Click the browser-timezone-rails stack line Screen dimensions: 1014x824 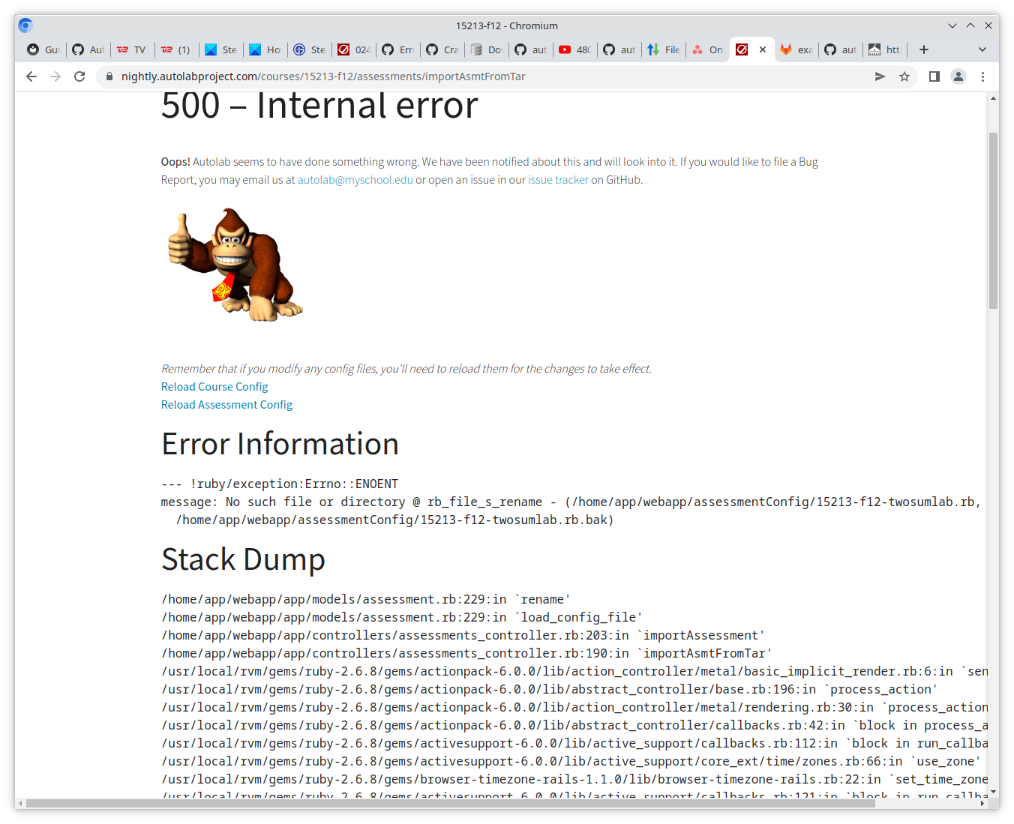pos(574,780)
